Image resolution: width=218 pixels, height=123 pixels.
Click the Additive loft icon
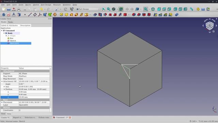(71, 14)
